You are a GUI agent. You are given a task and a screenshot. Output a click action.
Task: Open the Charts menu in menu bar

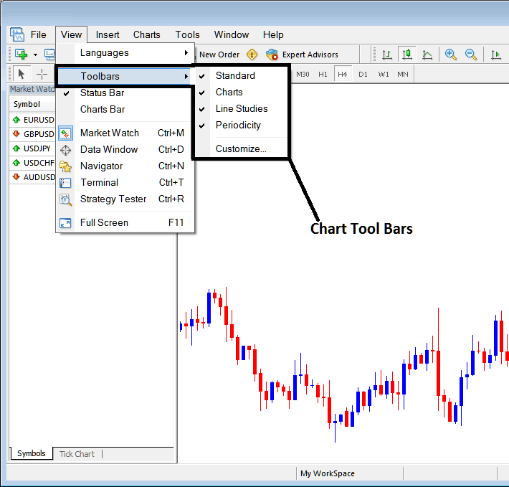(146, 34)
